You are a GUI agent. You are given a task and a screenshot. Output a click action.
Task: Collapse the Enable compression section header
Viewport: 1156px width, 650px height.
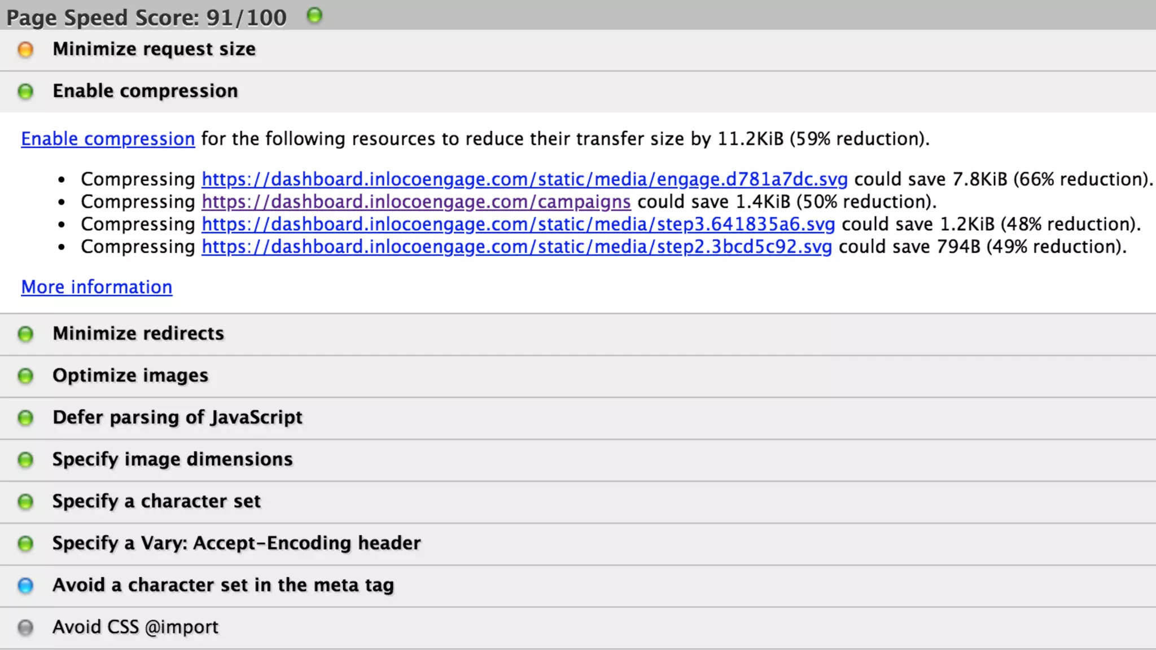pyautogui.click(x=145, y=91)
